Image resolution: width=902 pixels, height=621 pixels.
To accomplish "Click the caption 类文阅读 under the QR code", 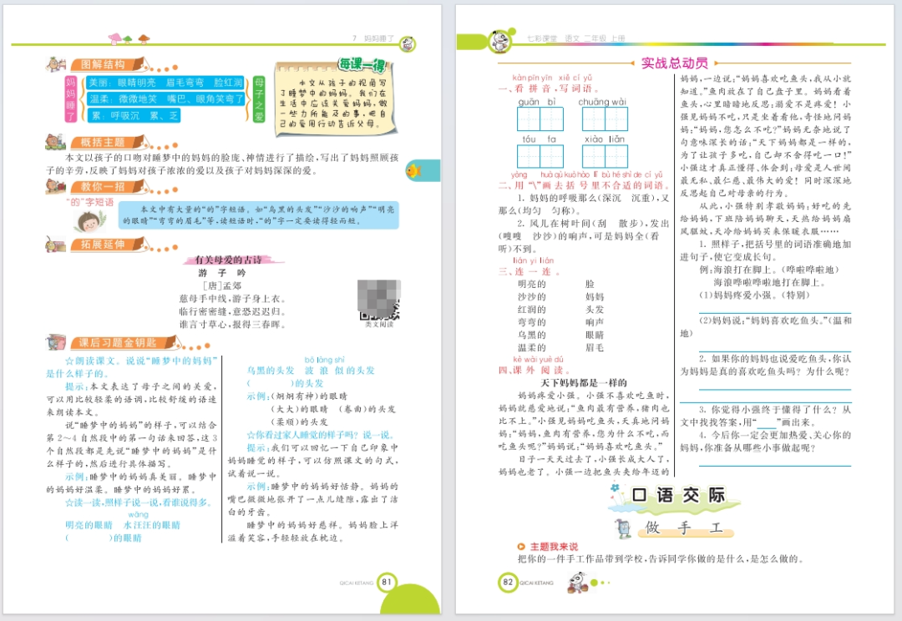I will coord(379,325).
